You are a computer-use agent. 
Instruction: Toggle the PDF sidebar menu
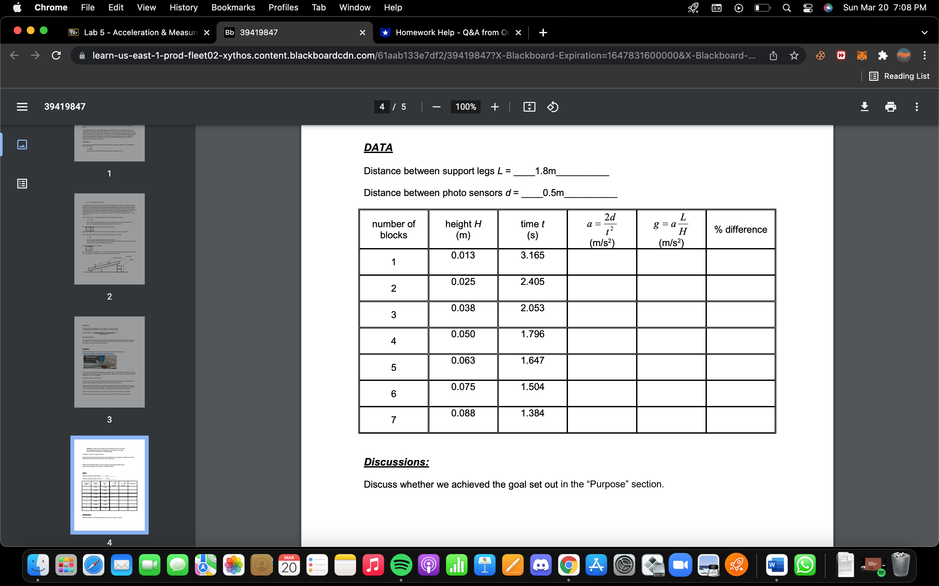pyautogui.click(x=22, y=106)
